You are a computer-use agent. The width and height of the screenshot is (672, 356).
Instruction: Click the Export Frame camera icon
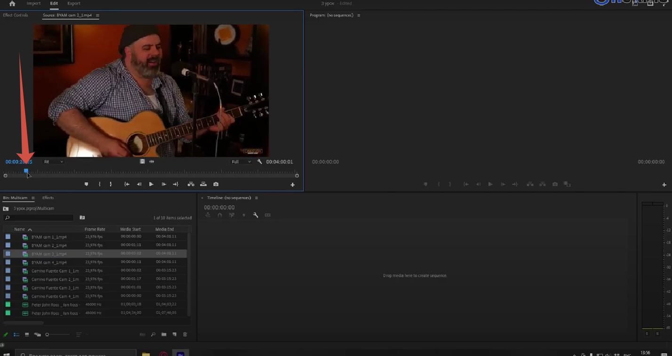(216, 184)
